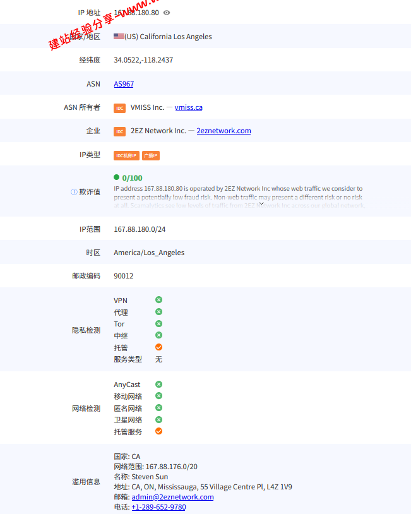This screenshot has height=514, width=411.
Task: Click the 托管服务 orange check icon
Action: click(x=158, y=431)
